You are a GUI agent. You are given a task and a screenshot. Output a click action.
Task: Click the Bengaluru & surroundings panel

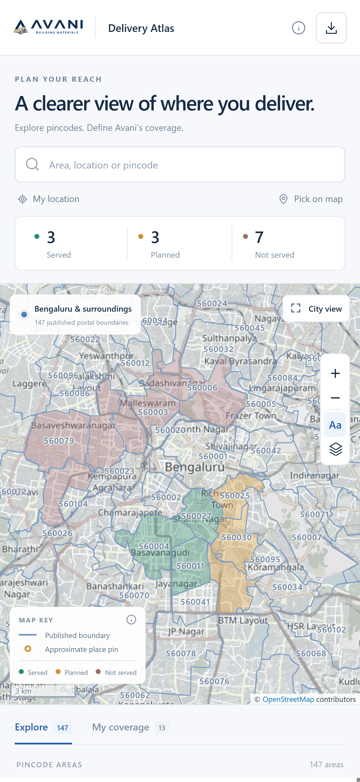tap(75, 314)
